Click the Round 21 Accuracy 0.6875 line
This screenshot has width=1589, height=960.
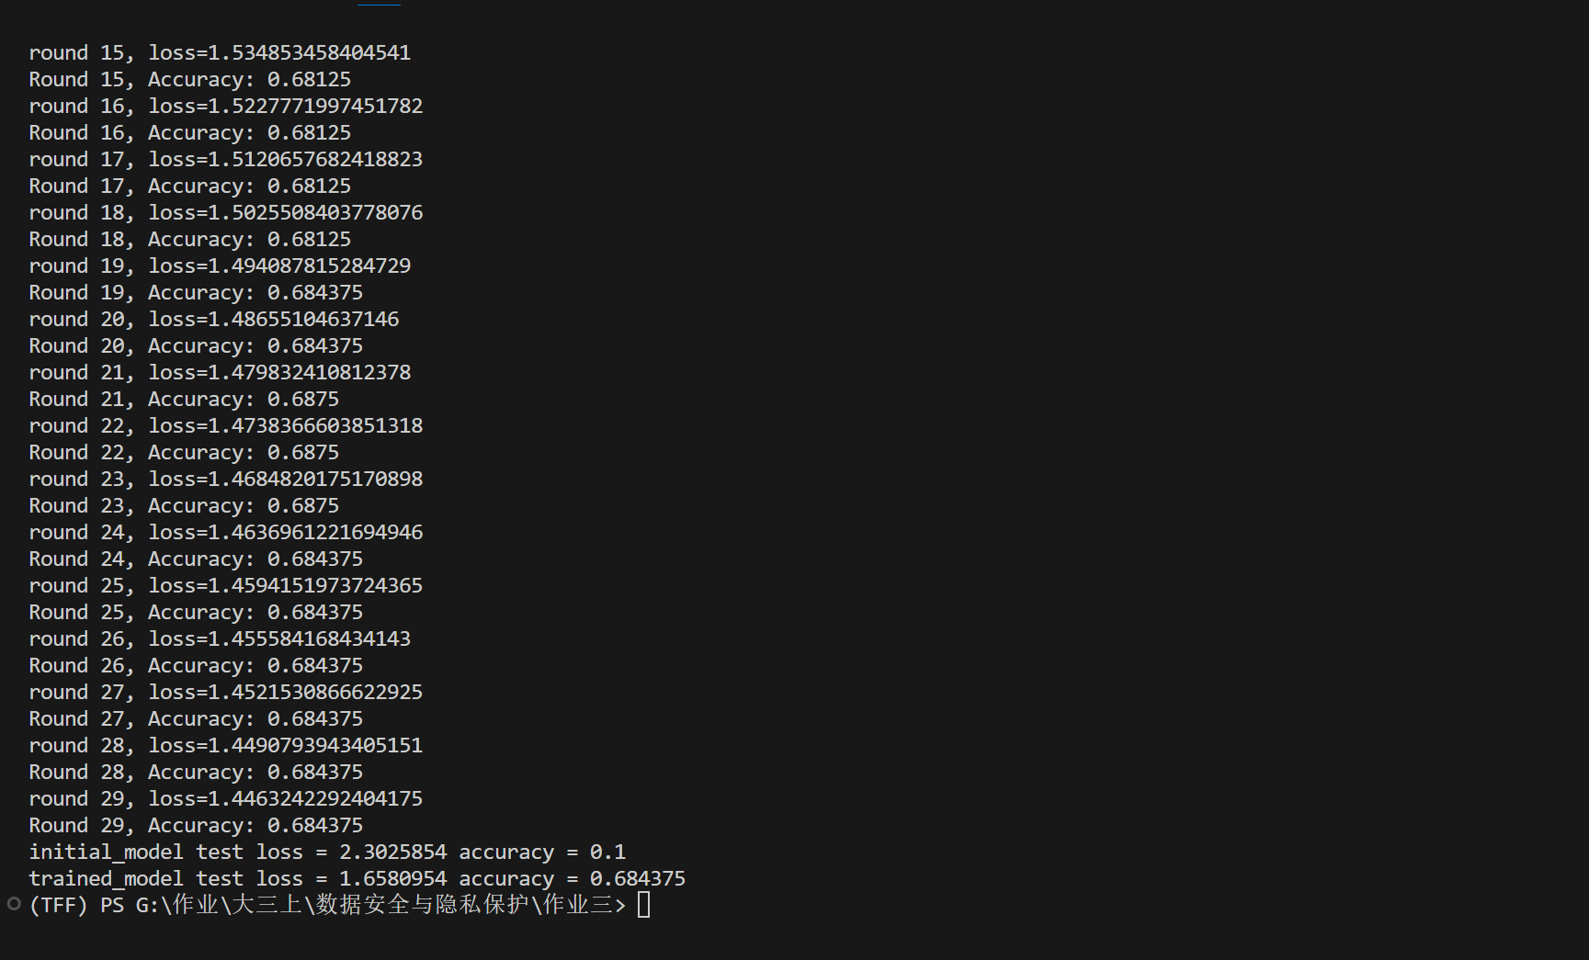(184, 399)
